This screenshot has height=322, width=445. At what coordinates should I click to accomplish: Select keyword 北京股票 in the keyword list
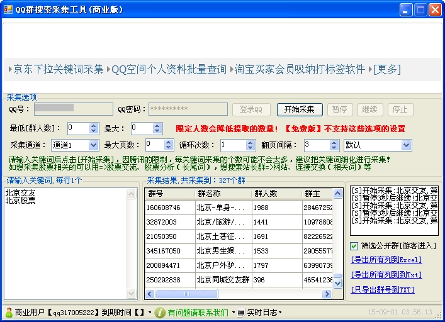[x=20, y=201]
